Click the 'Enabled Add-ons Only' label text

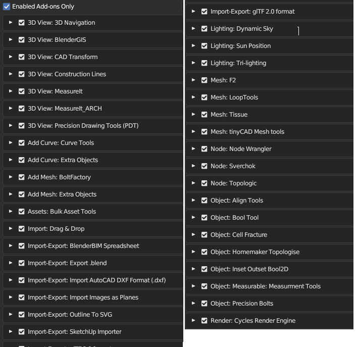(x=43, y=7)
